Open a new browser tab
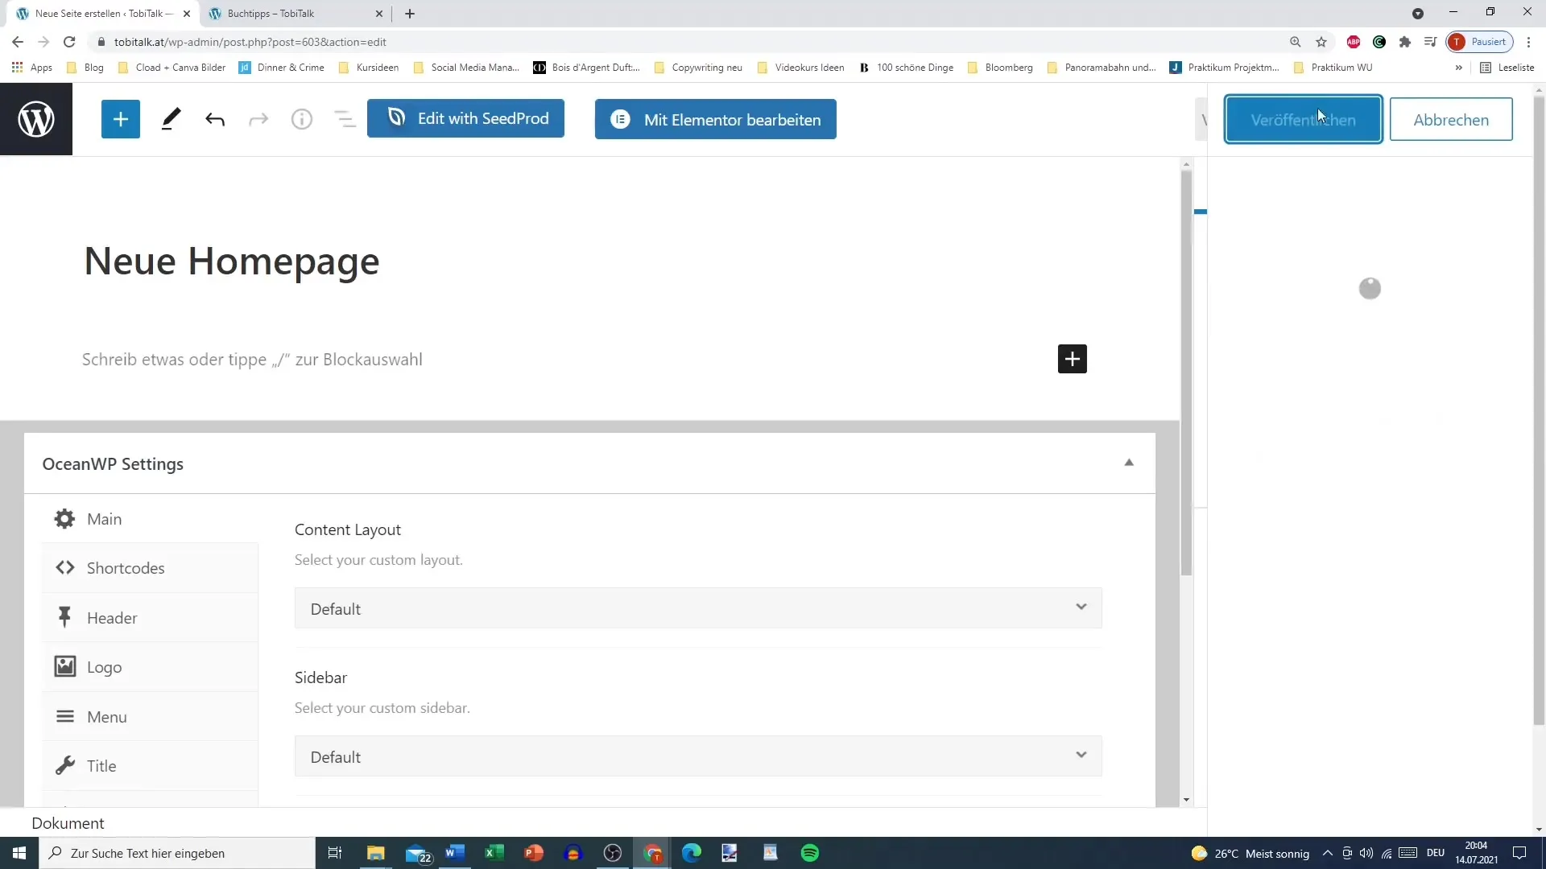Viewport: 1546px width, 869px height. click(410, 14)
